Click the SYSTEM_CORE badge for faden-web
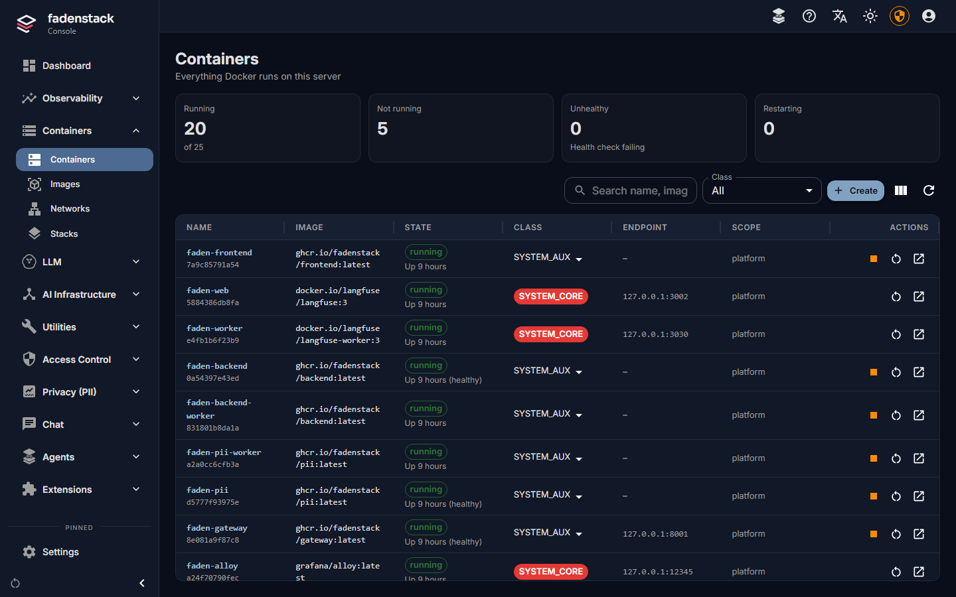Image resolution: width=956 pixels, height=597 pixels. click(551, 297)
